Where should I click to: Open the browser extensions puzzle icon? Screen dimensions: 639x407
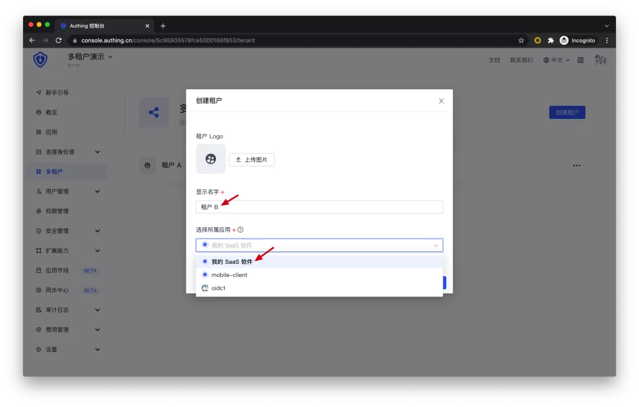(x=550, y=40)
